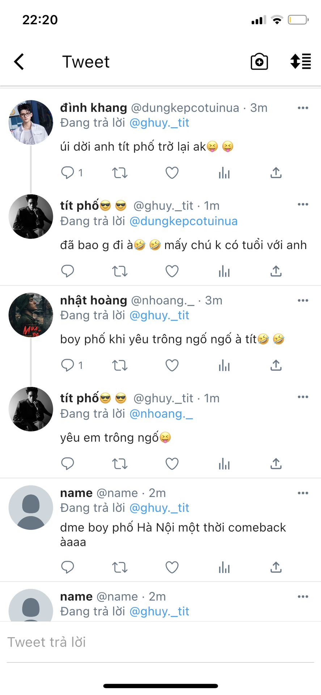This screenshot has height=695, width=321.
Task: View analytics of 'yêu em trông ngố' tweet
Action: coord(224,463)
